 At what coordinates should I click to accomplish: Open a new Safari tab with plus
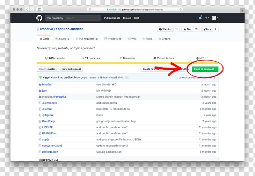tap(242, 11)
